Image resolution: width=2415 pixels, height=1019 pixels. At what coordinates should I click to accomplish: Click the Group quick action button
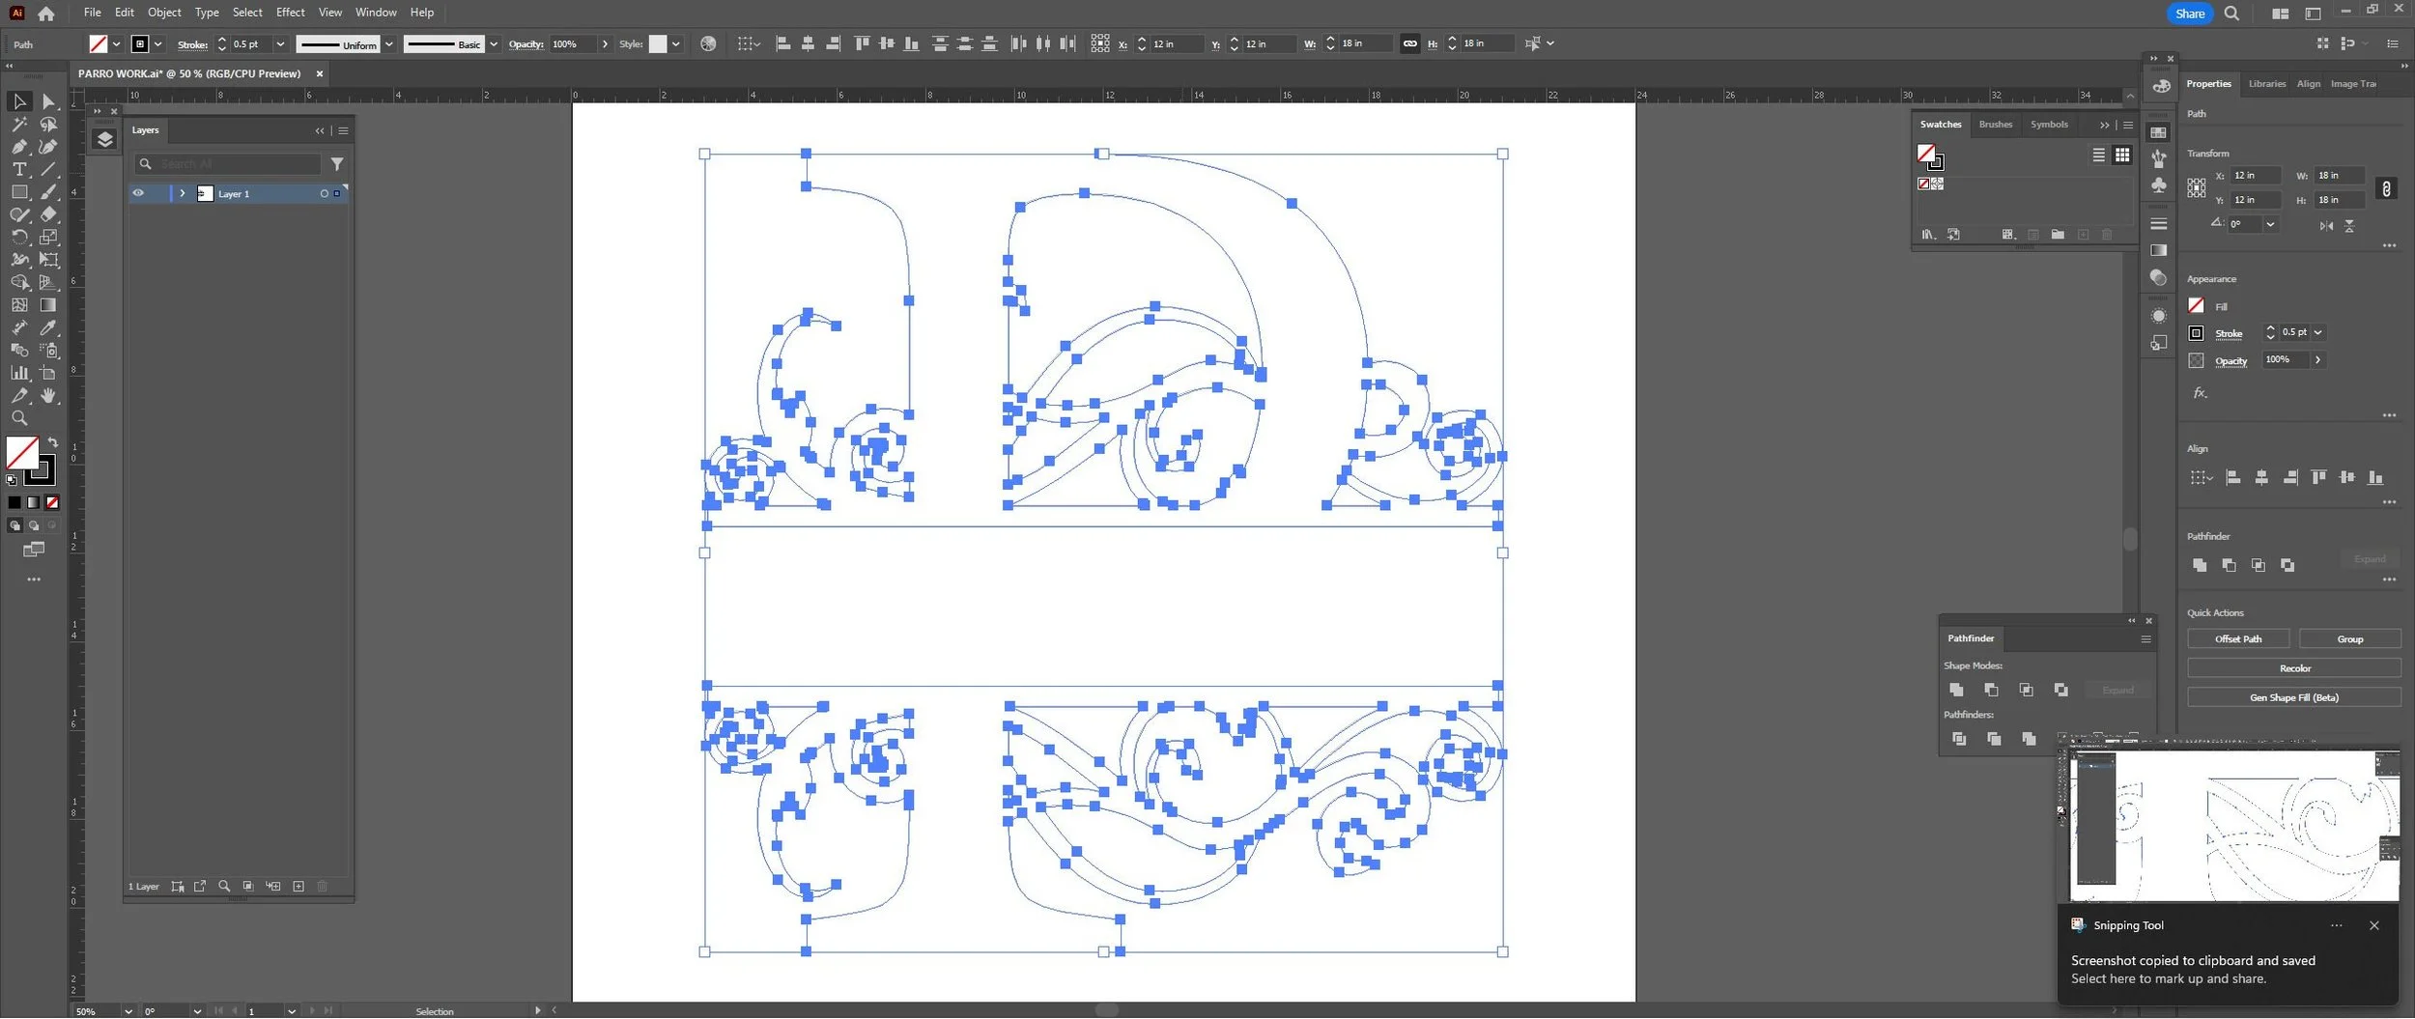tap(2349, 639)
